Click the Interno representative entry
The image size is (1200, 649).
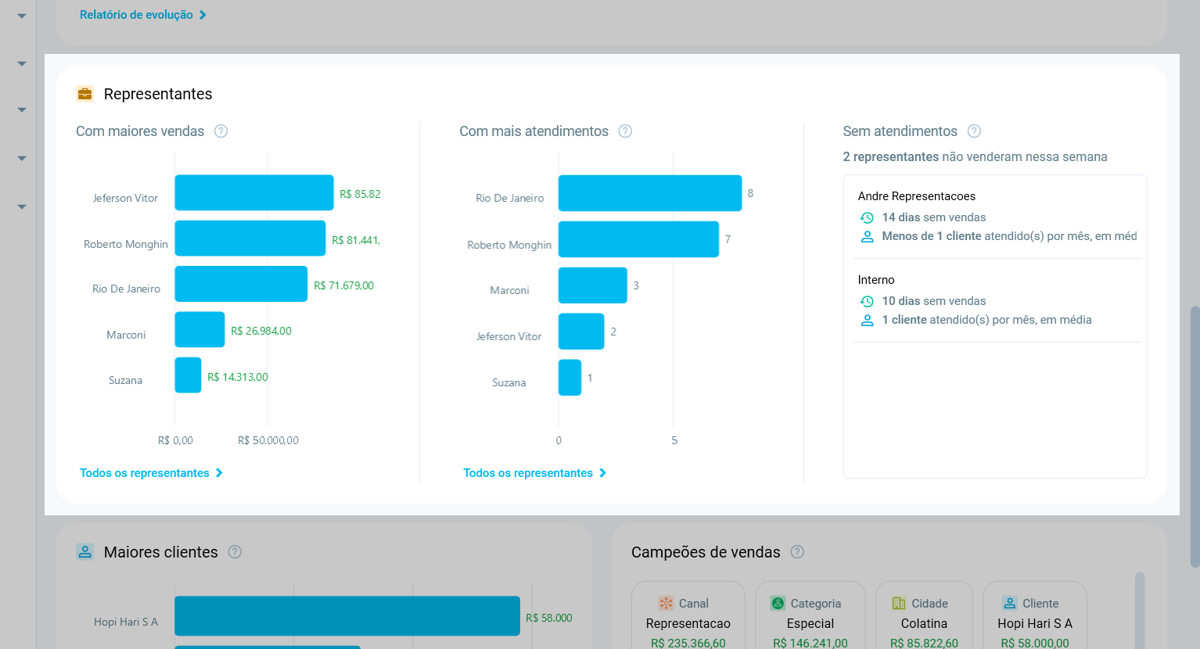tap(997, 300)
